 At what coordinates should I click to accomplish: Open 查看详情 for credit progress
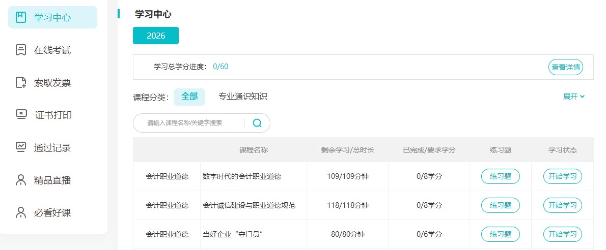[x=566, y=67]
